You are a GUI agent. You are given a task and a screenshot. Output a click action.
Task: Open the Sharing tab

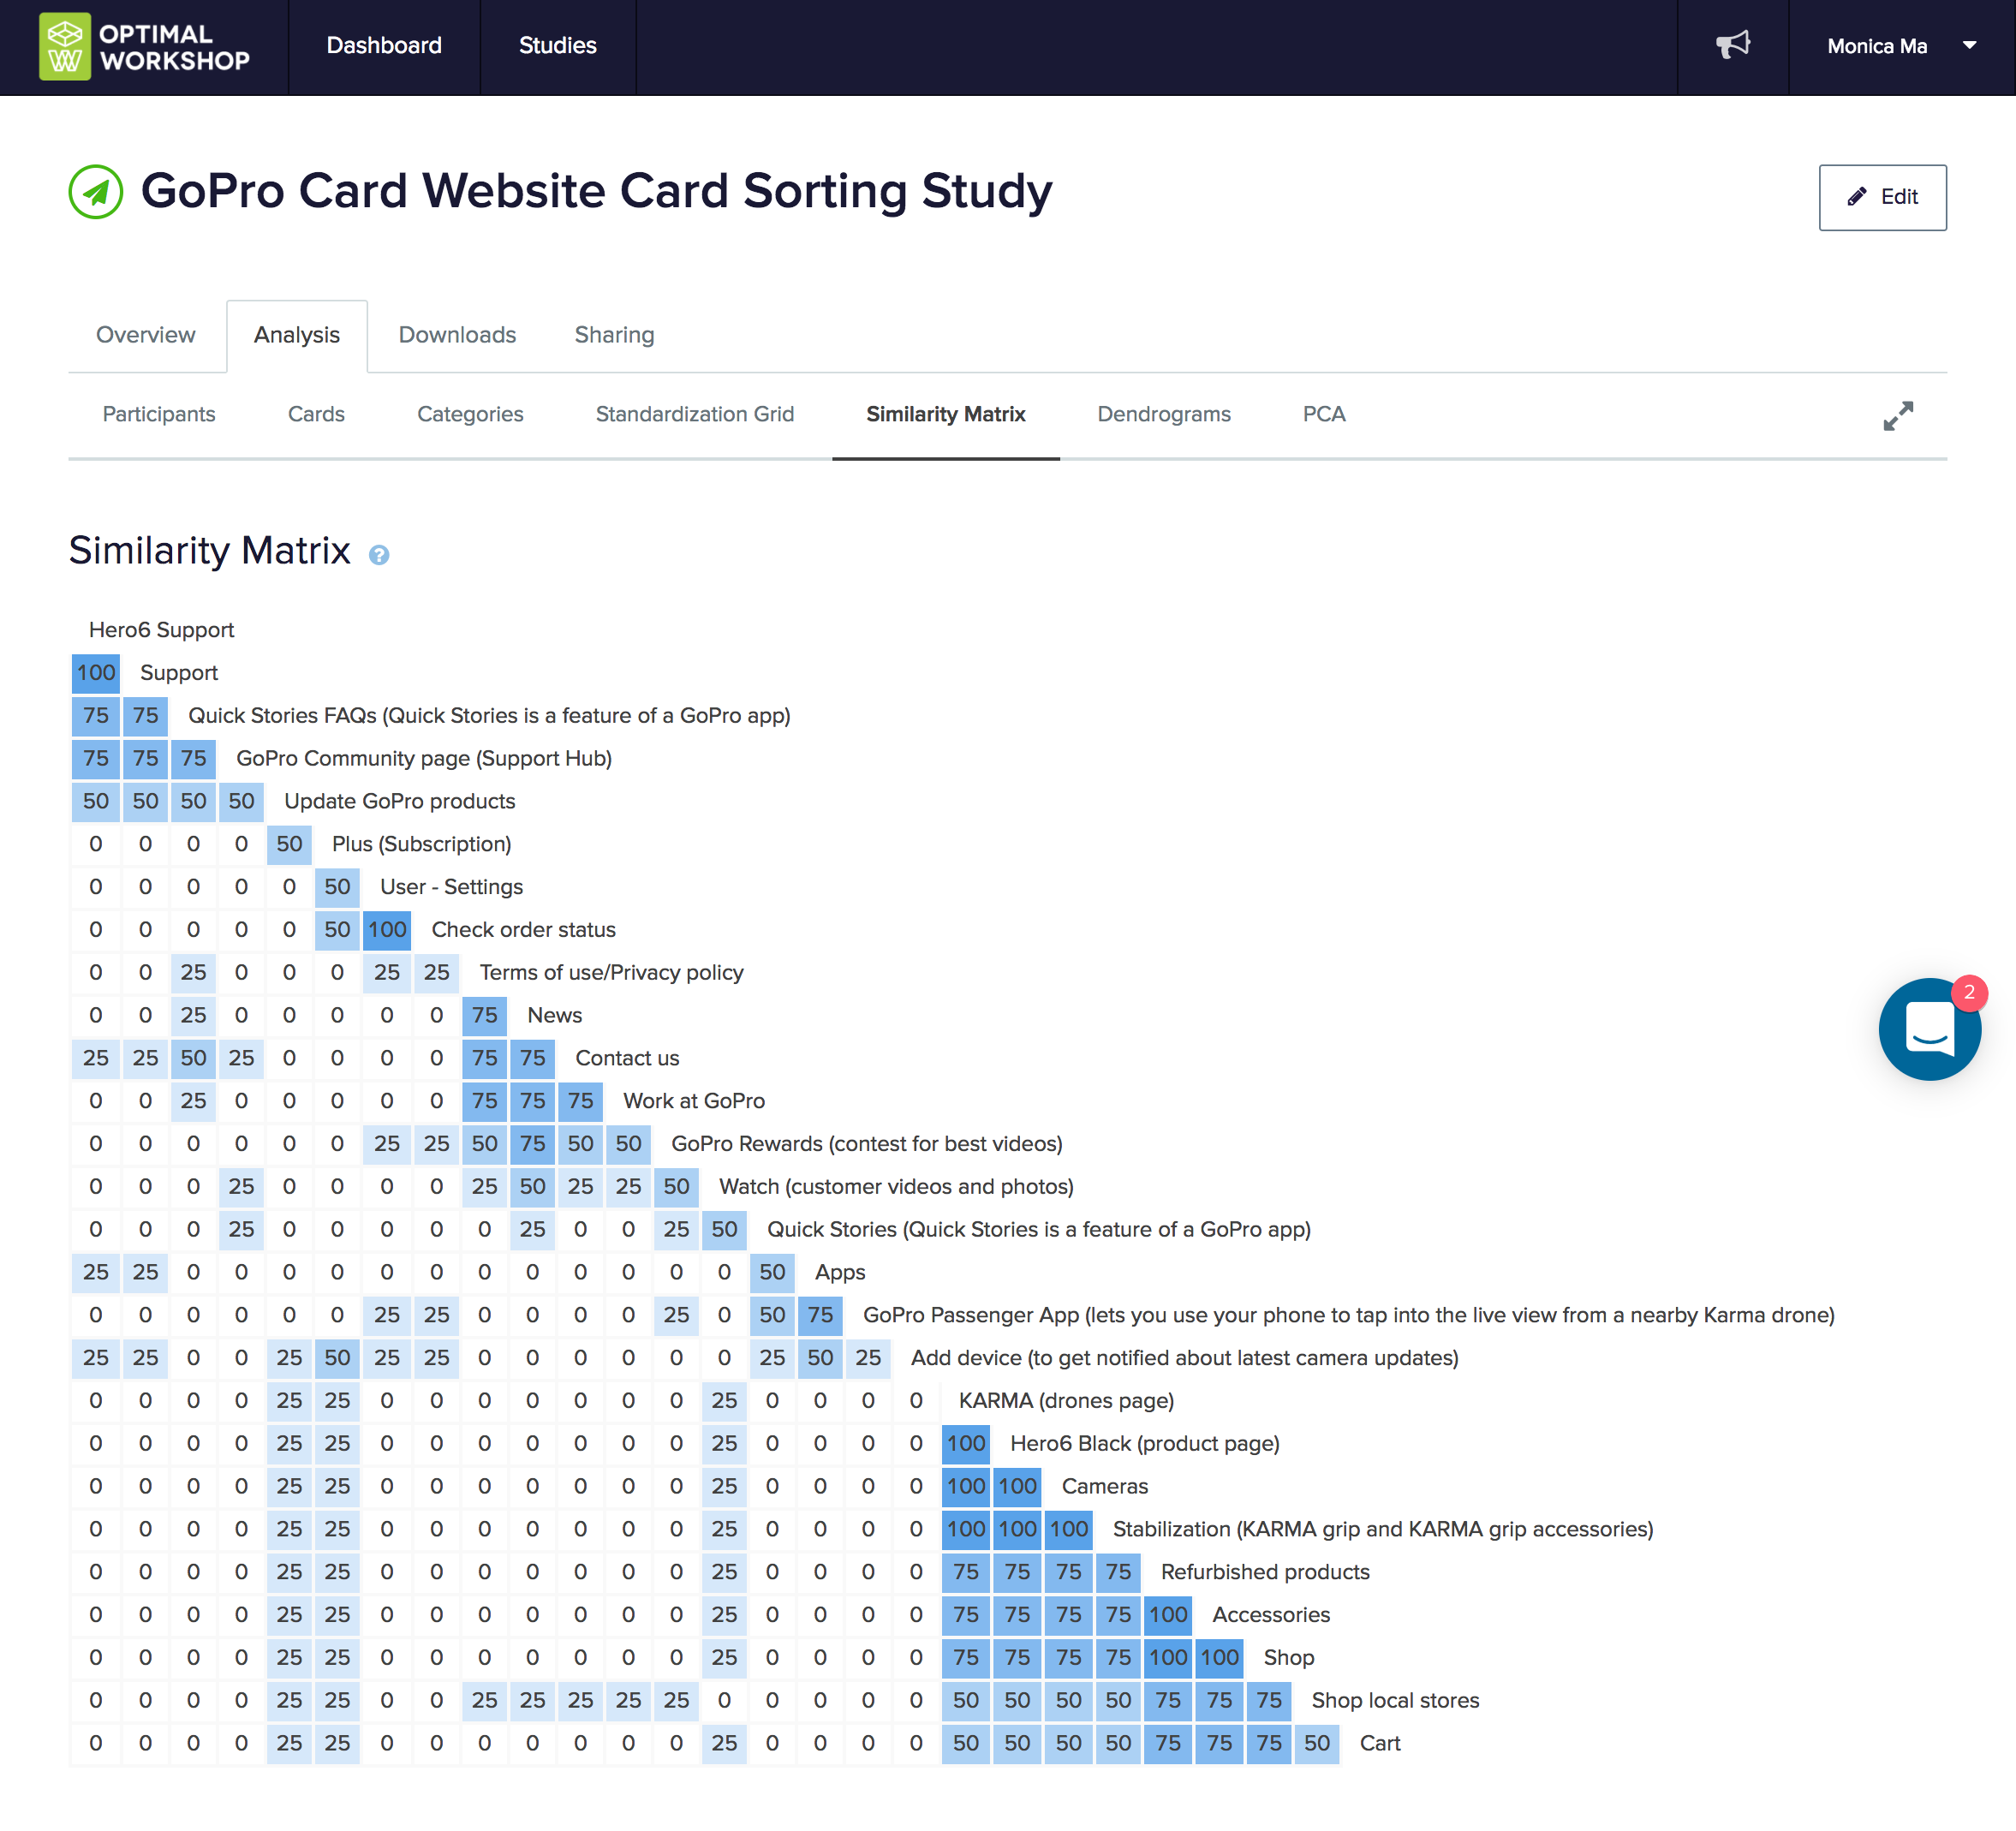(x=614, y=335)
